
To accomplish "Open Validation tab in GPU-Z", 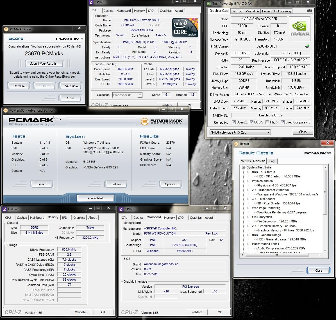I will (252, 11).
